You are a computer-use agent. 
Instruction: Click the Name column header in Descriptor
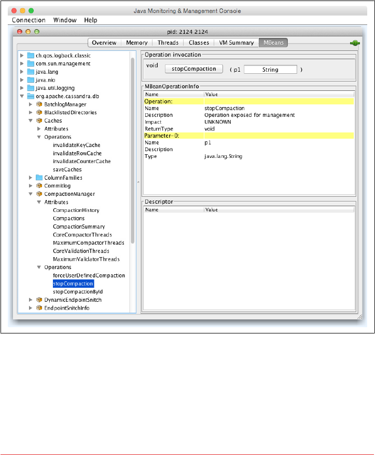pyautogui.click(x=174, y=209)
